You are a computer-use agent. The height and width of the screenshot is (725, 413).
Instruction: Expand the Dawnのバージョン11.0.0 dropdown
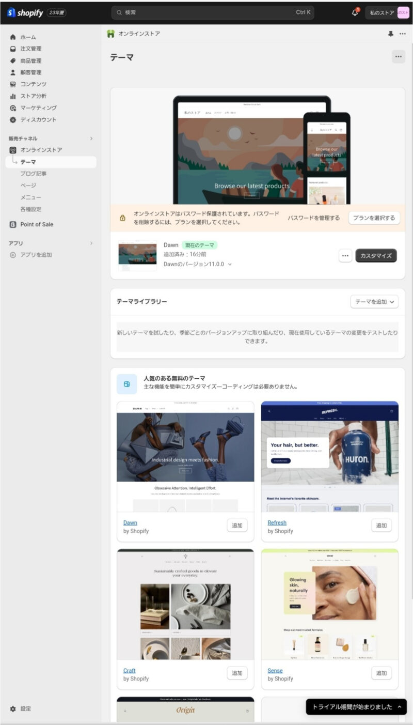click(198, 264)
